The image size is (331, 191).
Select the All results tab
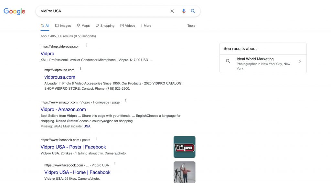(45, 26)
